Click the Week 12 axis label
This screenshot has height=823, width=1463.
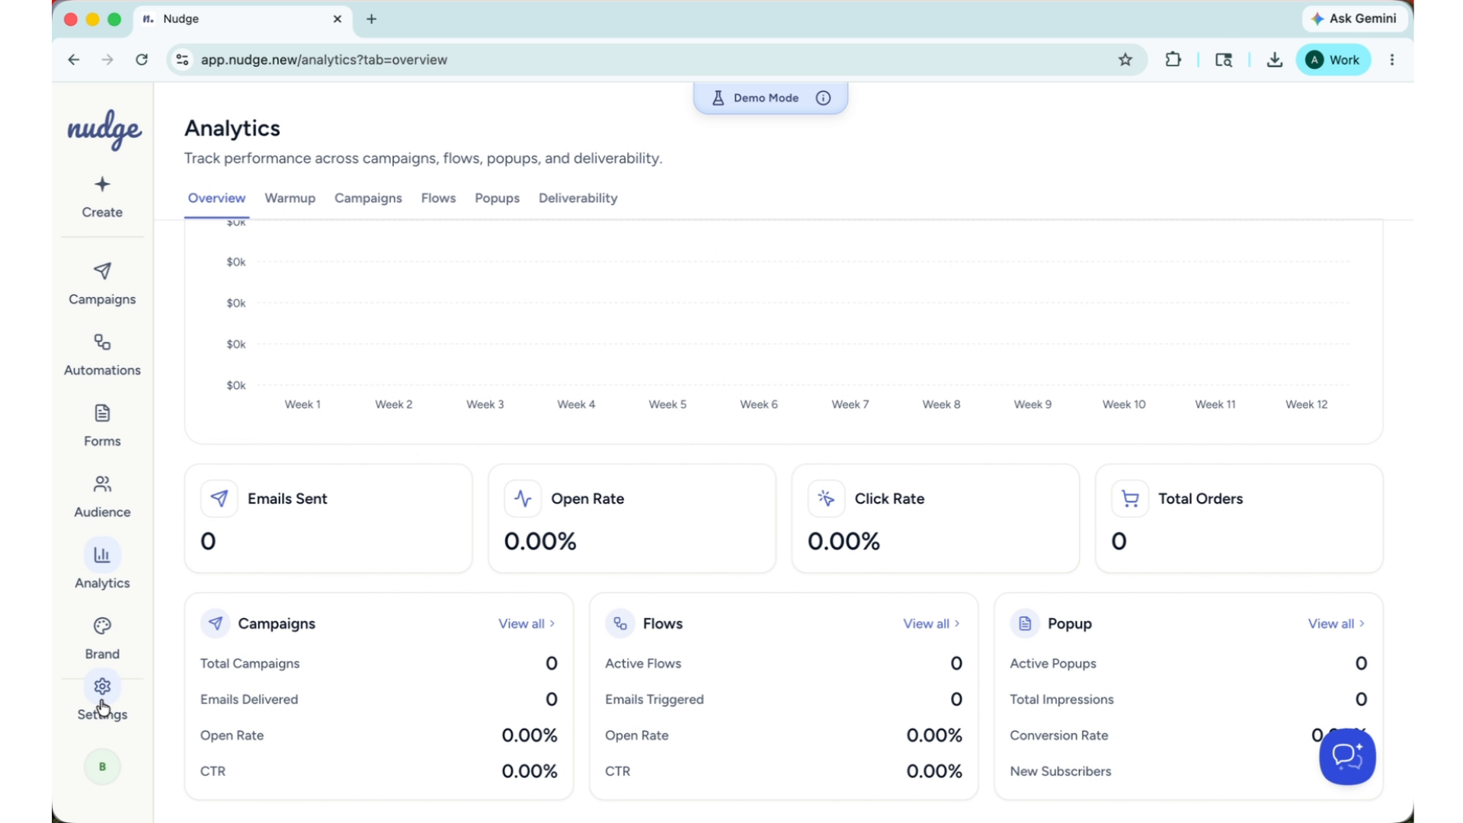(x=1306, y=405)
